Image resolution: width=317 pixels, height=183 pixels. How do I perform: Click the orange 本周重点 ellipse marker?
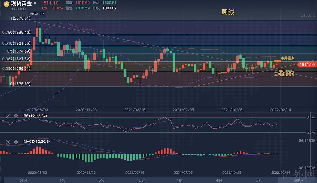point(277,61)
